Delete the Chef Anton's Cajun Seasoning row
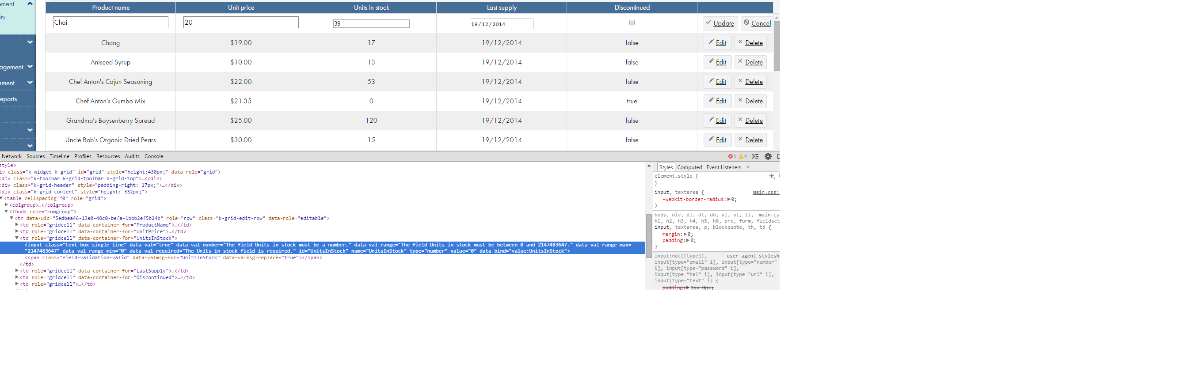Image resolution: width=1188 pixels, height=371 pixels. (x=750, y=82)
